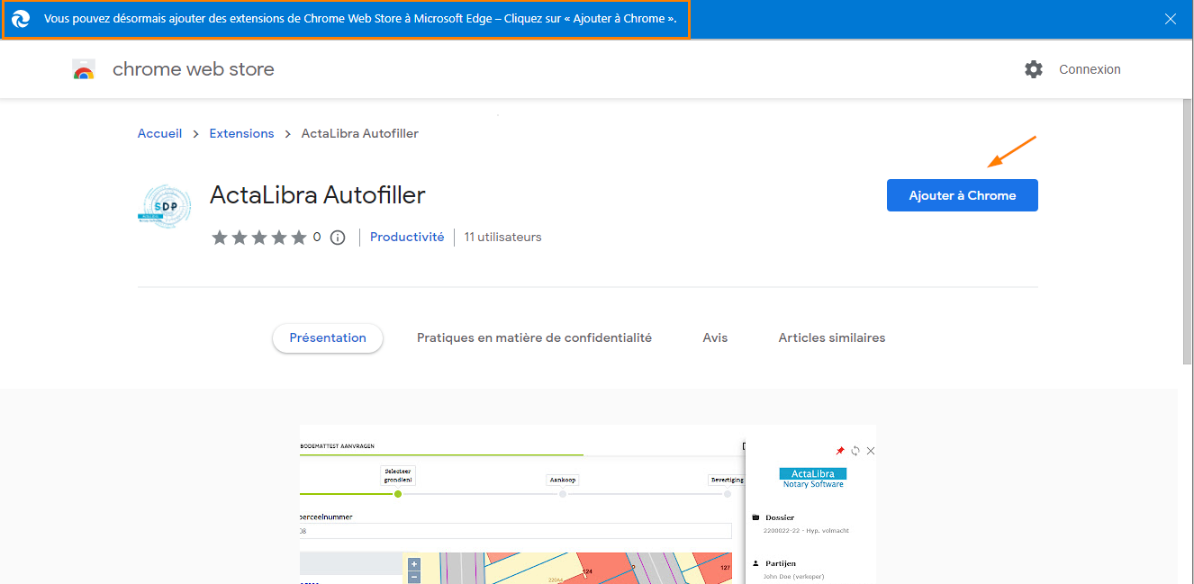This screenshot has width=1194, height=584.
Task: Open the Extensions breadcrumb link
Action: pos(241,133)
